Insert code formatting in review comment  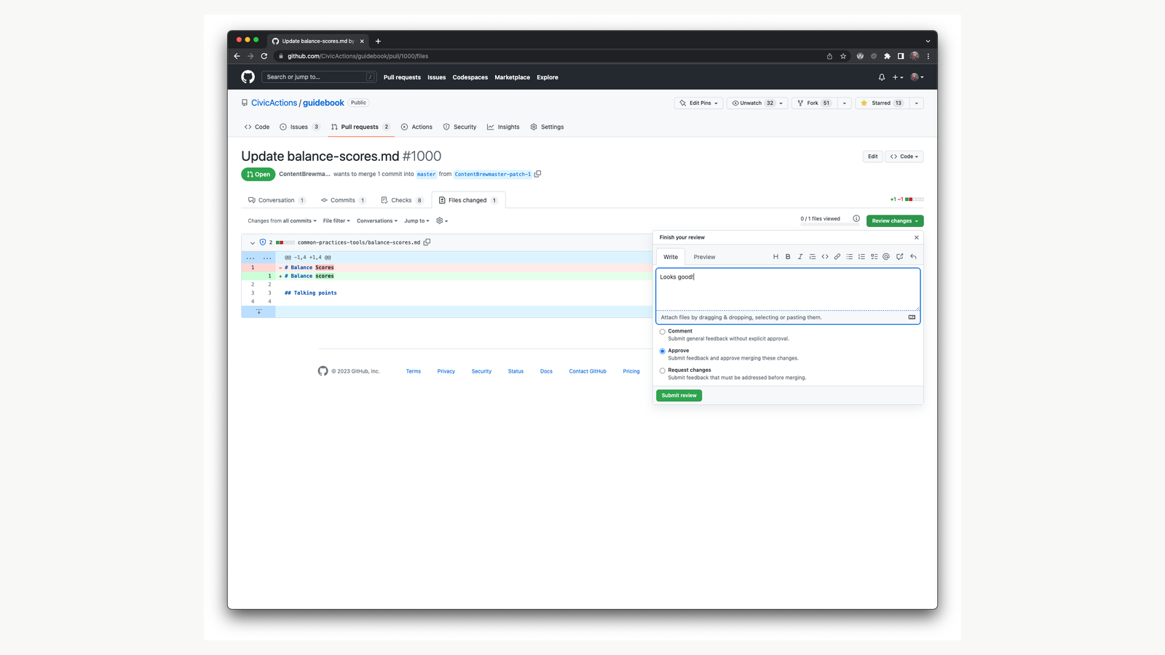[825, 257]
